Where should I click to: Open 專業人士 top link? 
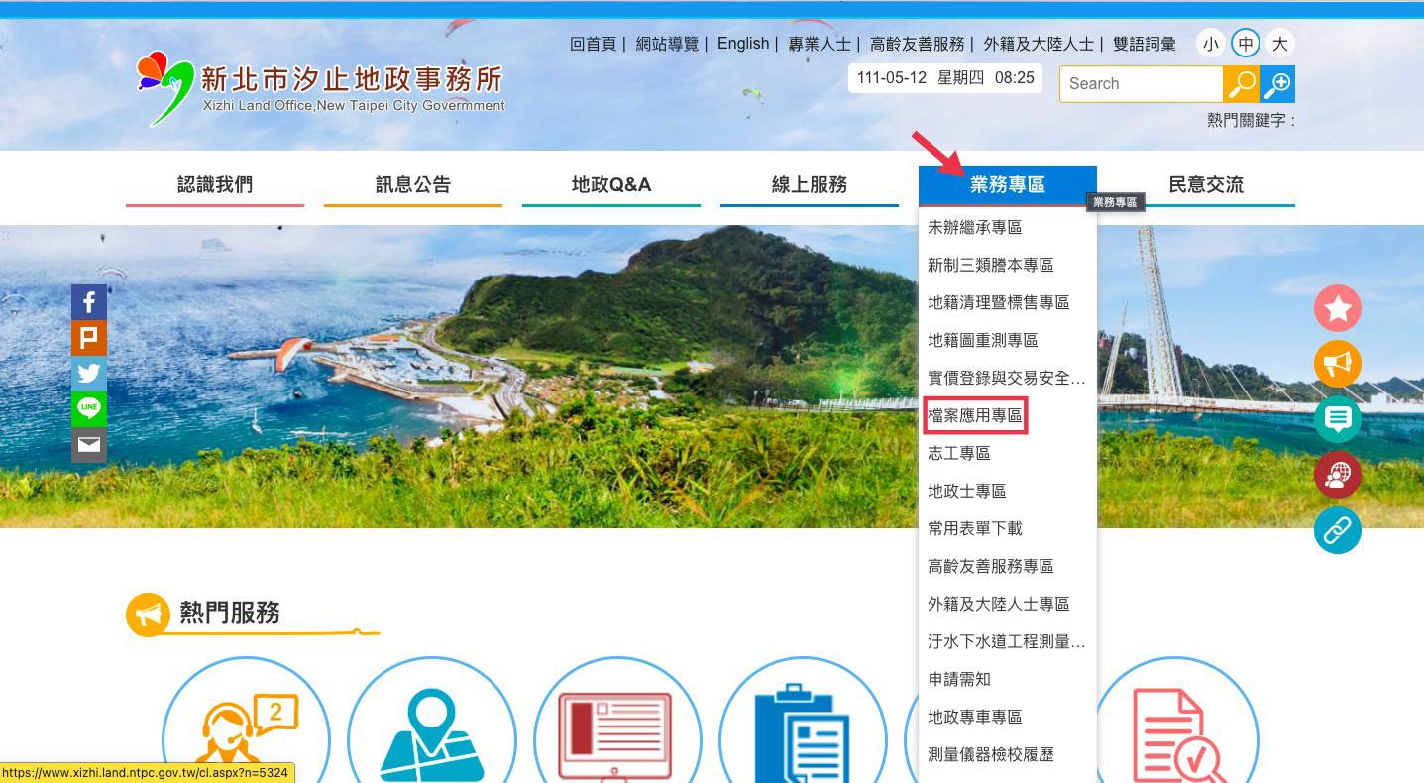coord(820,44)
